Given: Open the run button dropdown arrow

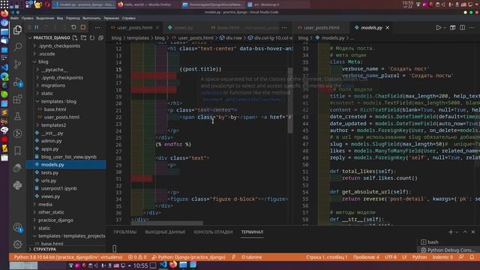Looking at the screenshot, I should pos(445,28).
